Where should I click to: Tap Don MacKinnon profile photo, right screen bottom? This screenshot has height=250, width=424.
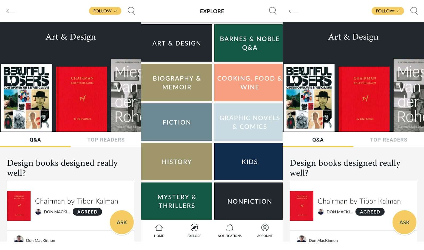click(x=301, y=239)
